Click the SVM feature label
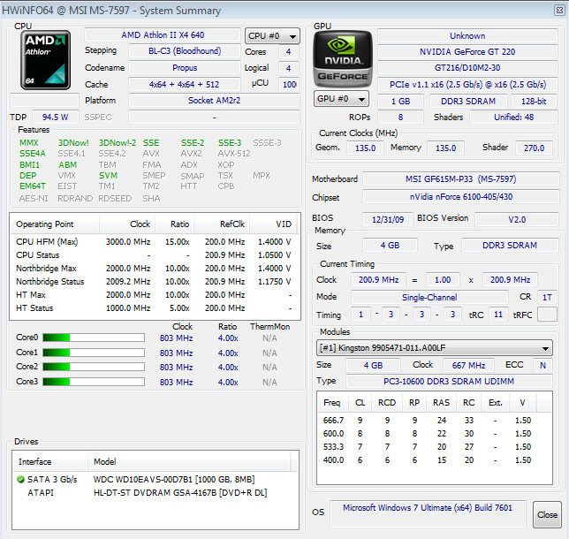This screenshot has height=539, width=569. (108, 176)
